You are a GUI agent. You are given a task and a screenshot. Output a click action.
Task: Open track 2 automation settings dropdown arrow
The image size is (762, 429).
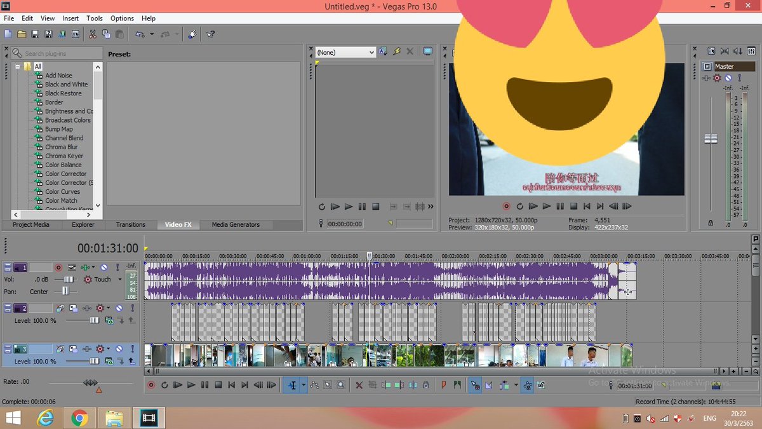click(x=108, y=308)
